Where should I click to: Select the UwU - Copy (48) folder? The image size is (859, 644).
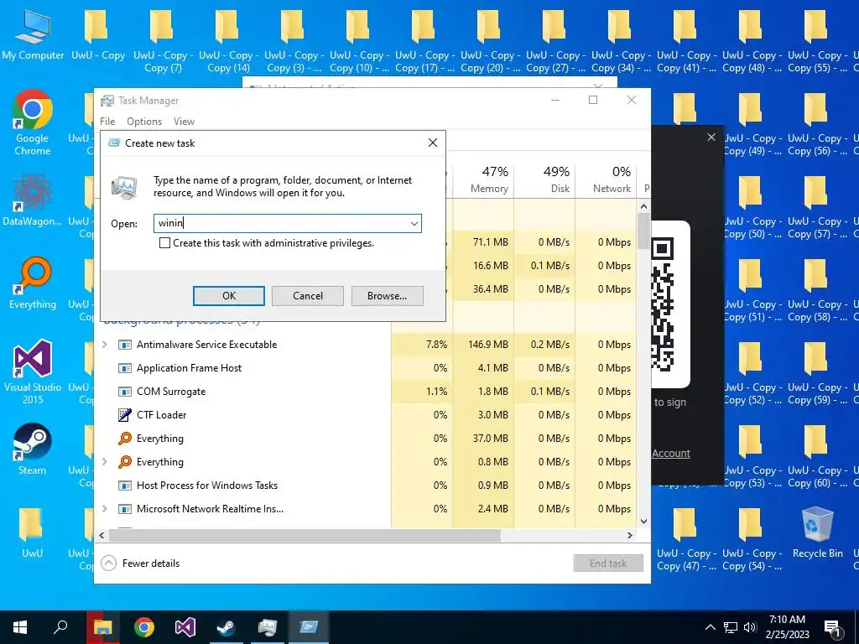[752, 41]
